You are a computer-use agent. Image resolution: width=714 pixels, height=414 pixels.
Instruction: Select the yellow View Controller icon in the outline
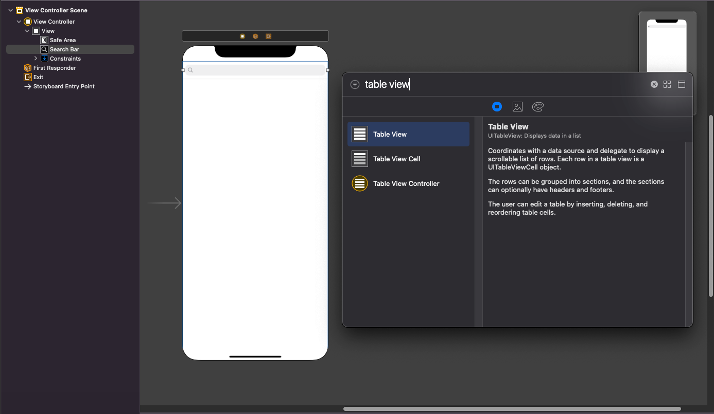click(x=28, y=22)
